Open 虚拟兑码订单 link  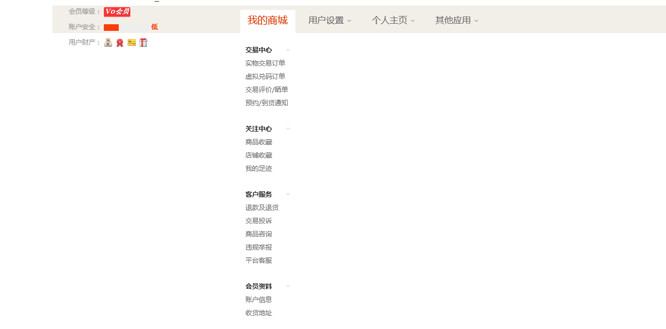tap(266, 77)
